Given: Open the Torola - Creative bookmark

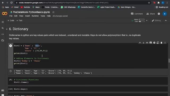Looking at the screenshot, I should [x=50, y=7].
